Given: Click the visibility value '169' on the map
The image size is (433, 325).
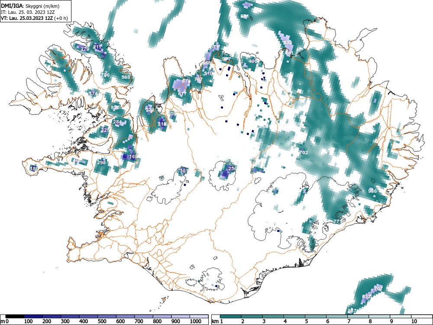Looking at the screenshot, I should click(x=133, y=157).
